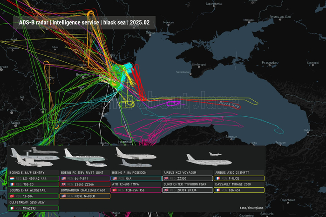Click the Boeing P-8A Poseidon heading
326x217 pixels.
click(129, 172)
